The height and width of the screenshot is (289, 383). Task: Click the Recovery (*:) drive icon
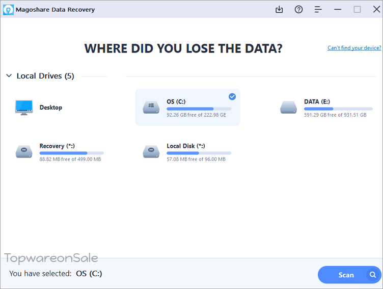(24, 151)
